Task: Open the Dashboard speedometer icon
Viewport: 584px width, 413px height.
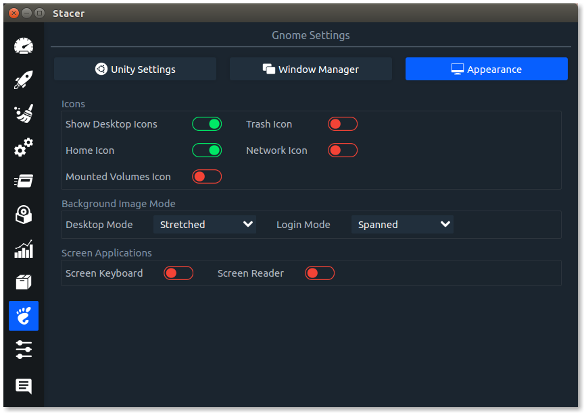Action: 24,46
